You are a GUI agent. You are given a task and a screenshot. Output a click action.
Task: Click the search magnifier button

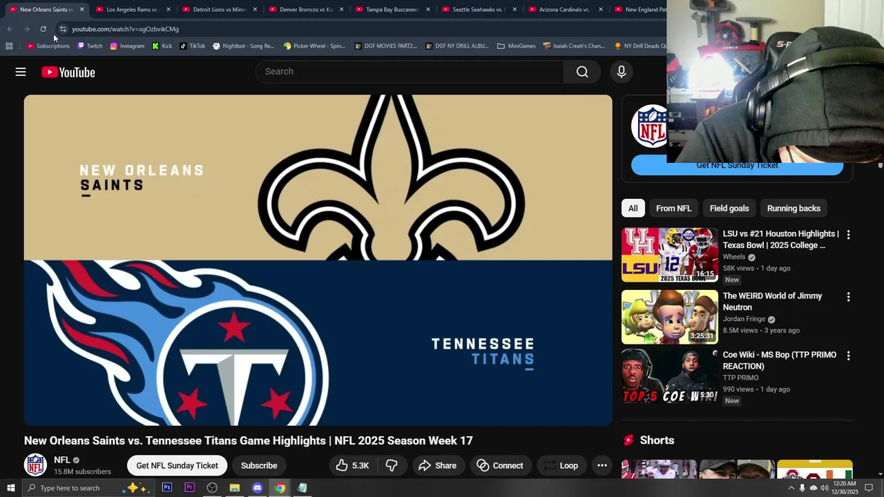[x=582, y=72]
